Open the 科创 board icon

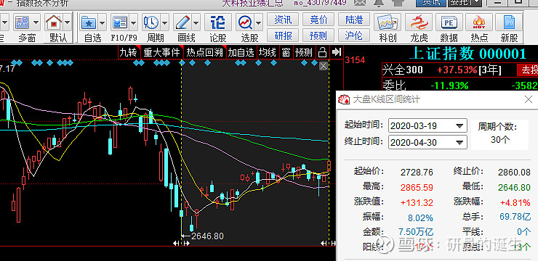388,23
